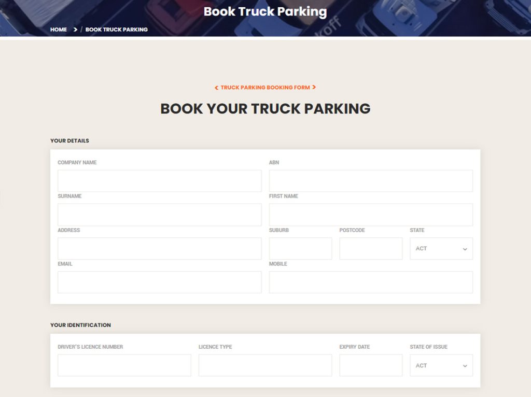
Task: Click into the ABN input box
Action: click(x=371, y=181)
